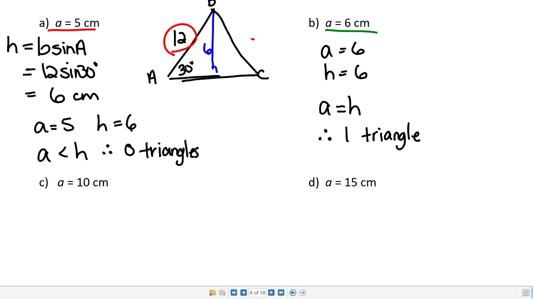Go to the previous page
Image resolution: width=533 pixels, height=299 pixels.
tap(243, 293)
